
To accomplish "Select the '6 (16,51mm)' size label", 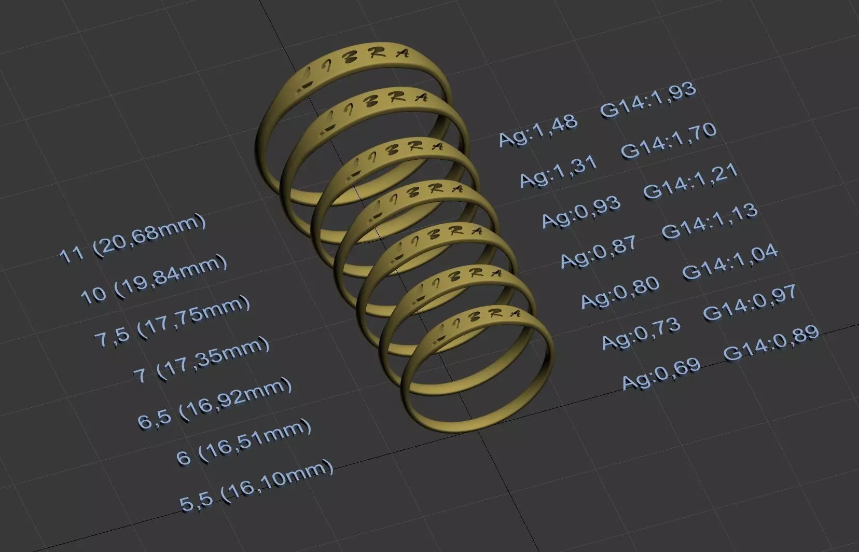I will coord(245,443).
